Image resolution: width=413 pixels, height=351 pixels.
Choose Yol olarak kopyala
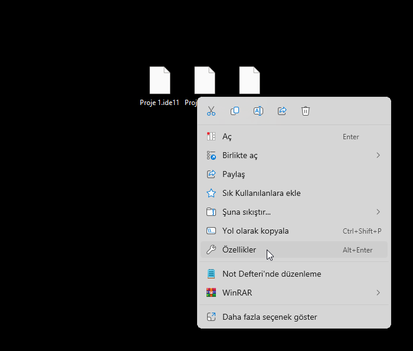click(255, 231)
